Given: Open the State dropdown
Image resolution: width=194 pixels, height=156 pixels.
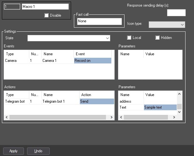Looking at the screenshot, I should [69, 38].
